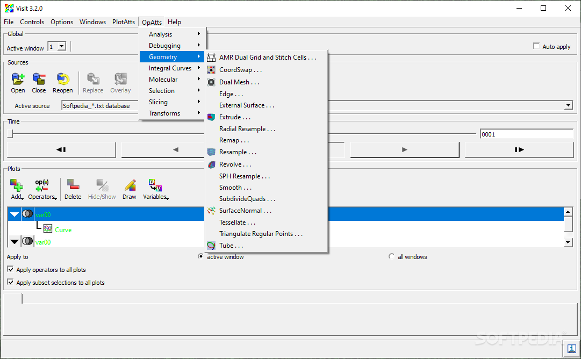Choose Tube operator attributes
Viewport: 581px width, 359px height.
coord(266,245)
